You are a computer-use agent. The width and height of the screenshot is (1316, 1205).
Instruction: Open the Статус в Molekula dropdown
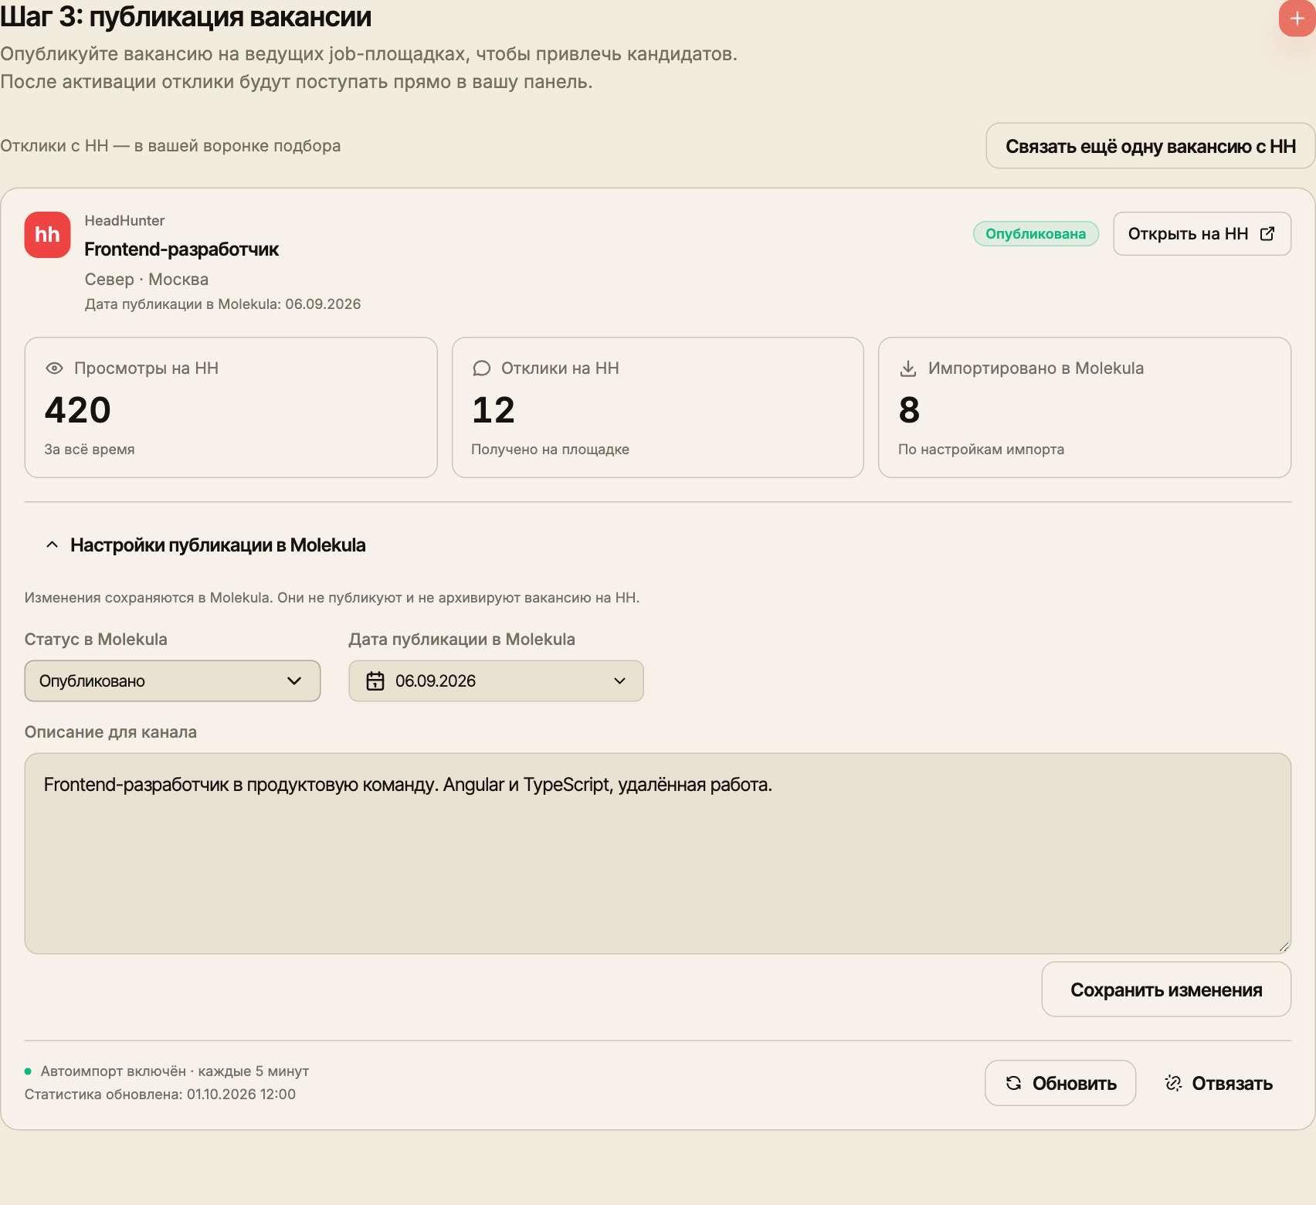[172, 681]
